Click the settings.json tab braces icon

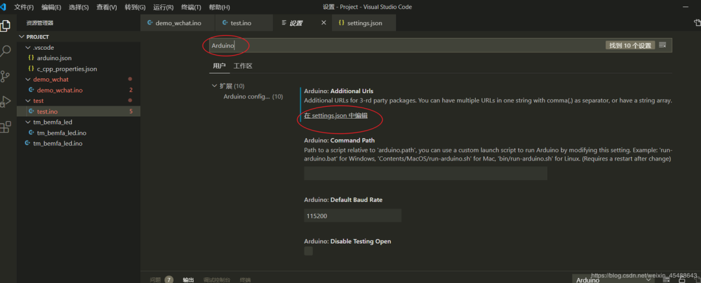point(341,23)
